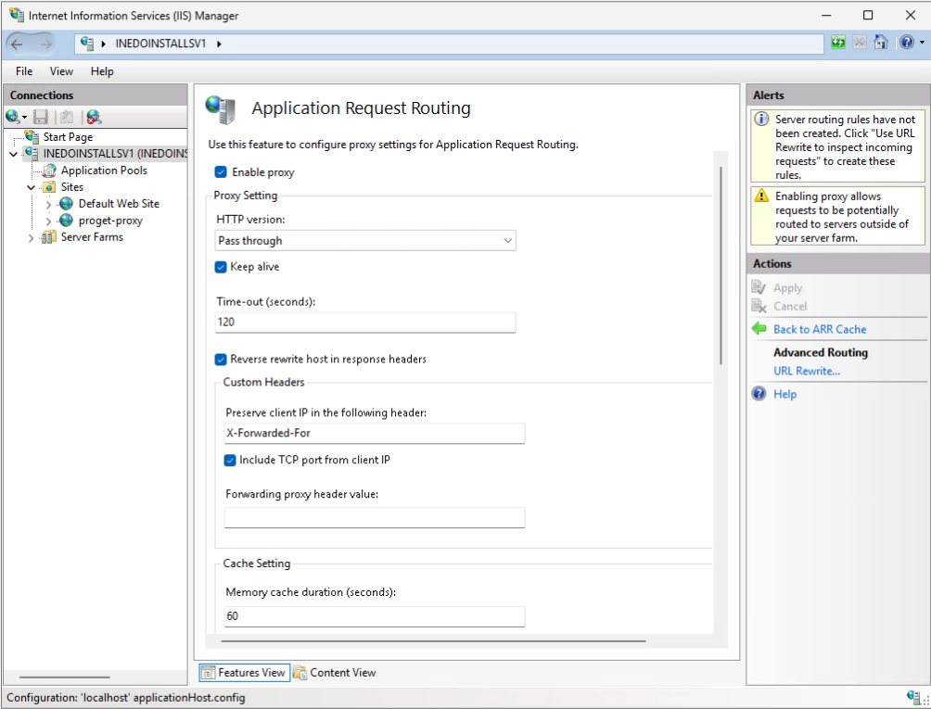Viewport: 931px width, 709px height.
Task: Open the File menu
Action: [x=24, y=71]
